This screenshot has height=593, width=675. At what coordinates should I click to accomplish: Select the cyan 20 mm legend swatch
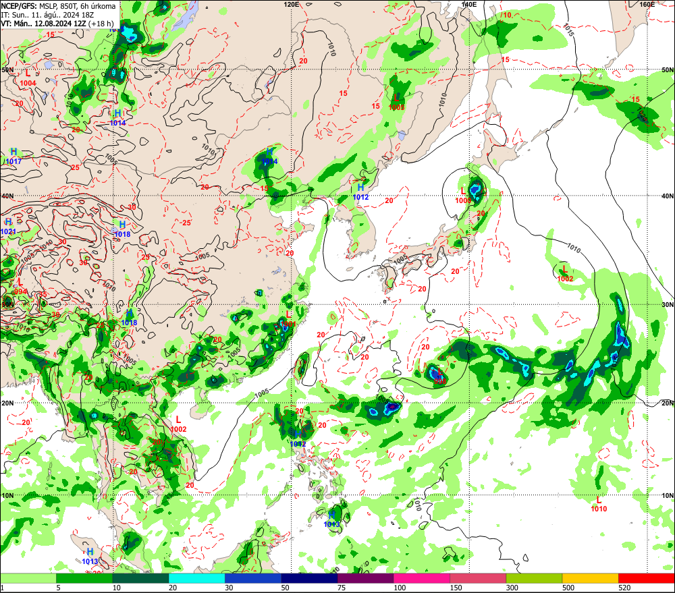point(196,578)
